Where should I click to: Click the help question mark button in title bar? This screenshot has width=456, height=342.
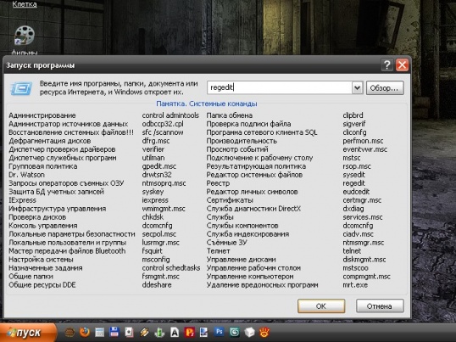click(x=387, y=64)
